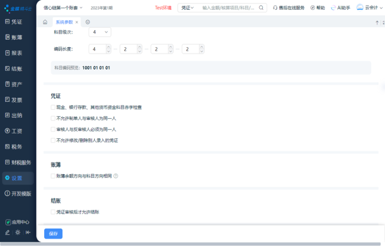Open the 资产 assets module
The image size is (385, 246).
pyautogui.click(x=16, y=84)
